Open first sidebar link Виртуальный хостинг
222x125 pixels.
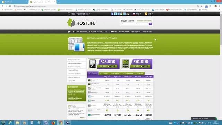coord(75,60)
